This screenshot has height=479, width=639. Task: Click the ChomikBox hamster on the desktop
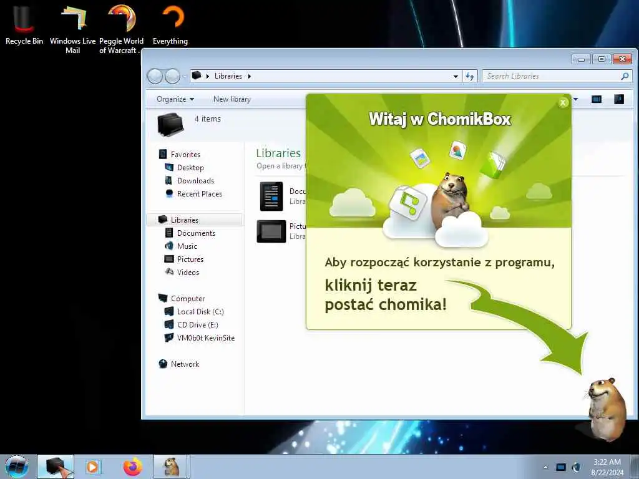tap(607, 409)
